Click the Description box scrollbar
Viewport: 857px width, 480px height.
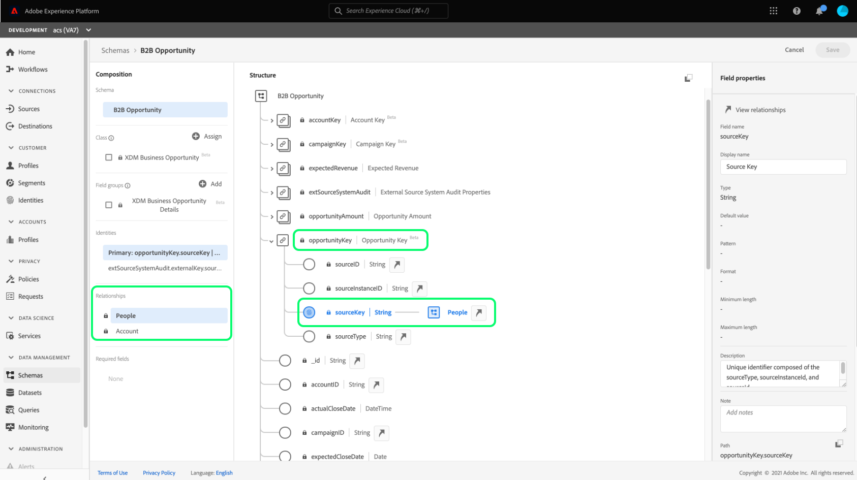(843, 367)
